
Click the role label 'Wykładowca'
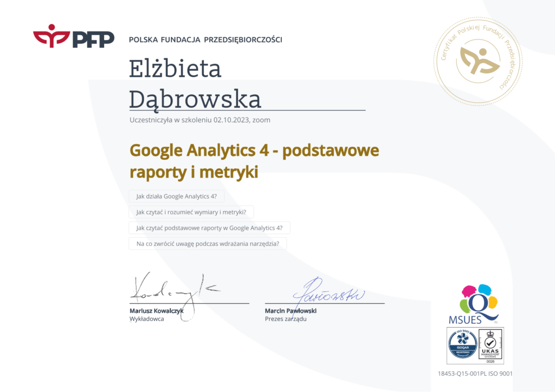pyautogui.click(x=146, y=319)
